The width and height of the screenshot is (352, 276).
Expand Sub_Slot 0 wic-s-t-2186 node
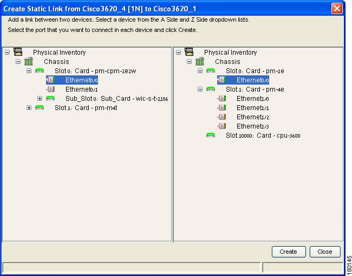[40, 99]
